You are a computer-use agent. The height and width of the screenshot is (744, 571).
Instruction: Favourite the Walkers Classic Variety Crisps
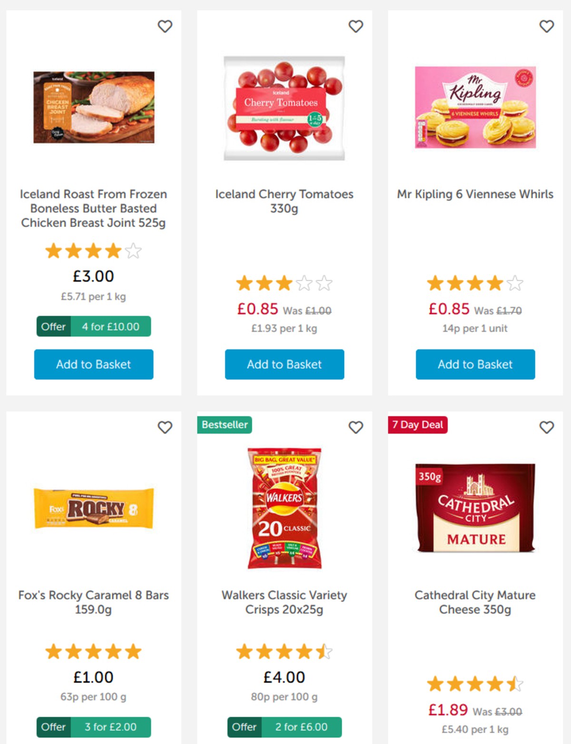coord(355,428)
